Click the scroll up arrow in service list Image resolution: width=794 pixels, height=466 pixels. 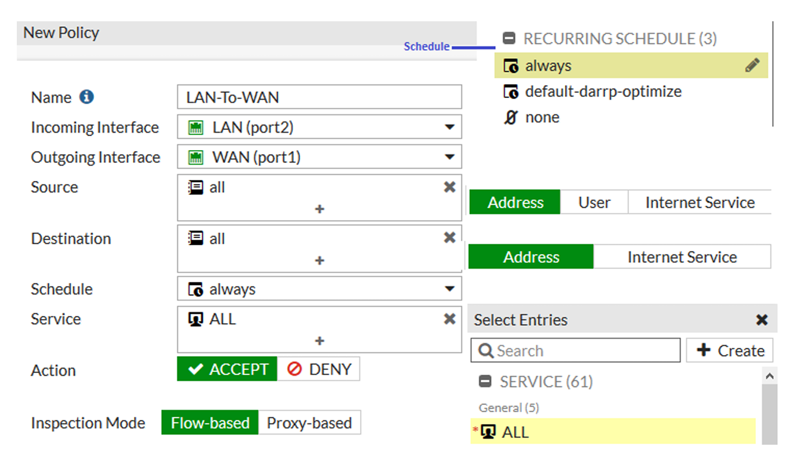coord(770,376)
